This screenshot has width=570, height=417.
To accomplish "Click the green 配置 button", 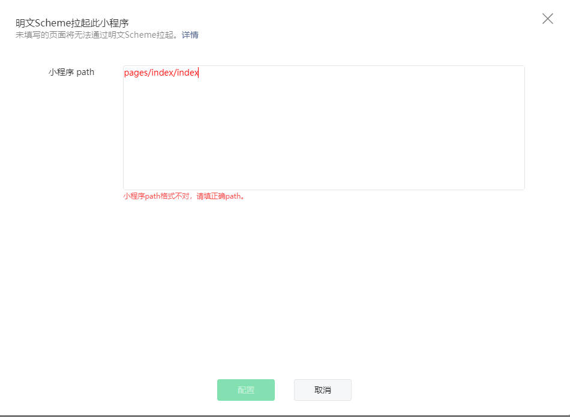I will coord(246,390).
